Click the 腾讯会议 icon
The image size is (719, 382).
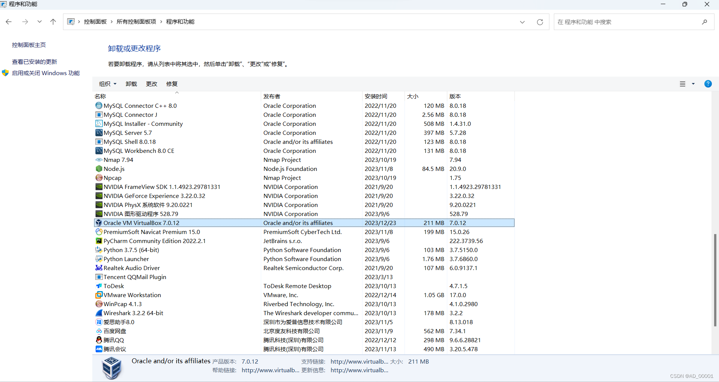99,349
